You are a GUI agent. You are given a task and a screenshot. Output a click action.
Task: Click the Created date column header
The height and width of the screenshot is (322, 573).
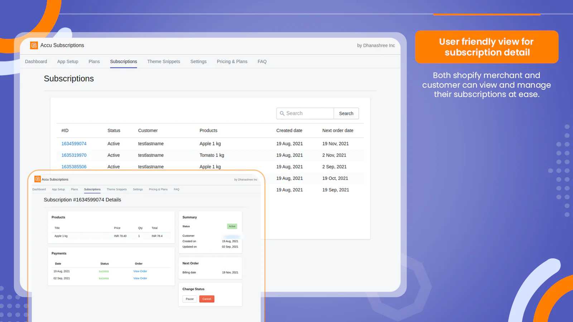[x=289, y=131]
